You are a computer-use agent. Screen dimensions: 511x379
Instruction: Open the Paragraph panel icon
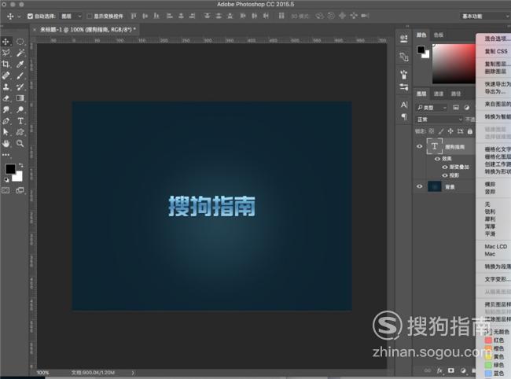404,116
